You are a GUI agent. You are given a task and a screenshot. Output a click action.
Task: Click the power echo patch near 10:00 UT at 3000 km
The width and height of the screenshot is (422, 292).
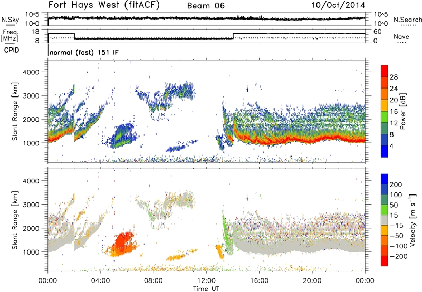179,90
